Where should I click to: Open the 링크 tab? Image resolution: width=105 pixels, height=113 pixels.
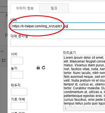[54, 8]
